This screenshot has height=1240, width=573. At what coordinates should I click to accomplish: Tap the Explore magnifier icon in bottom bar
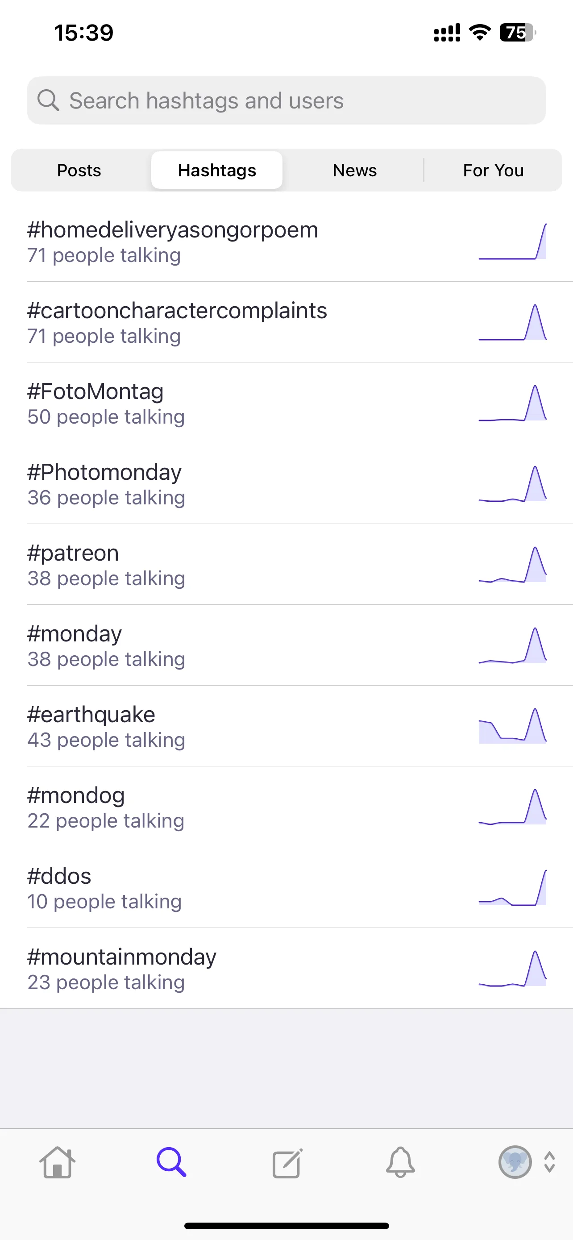pos(171,1162)
